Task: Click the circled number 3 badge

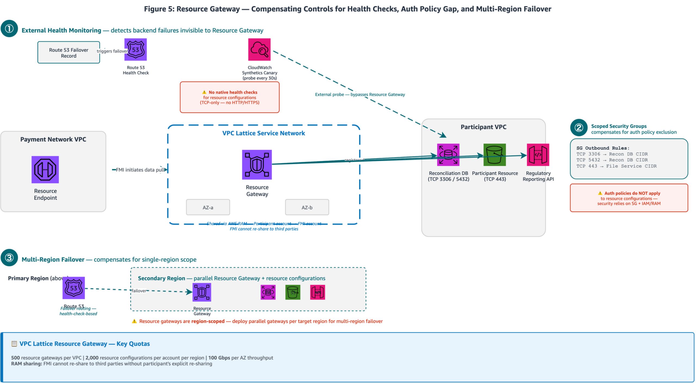Action: pyautogui.click(x=9, y=257)
